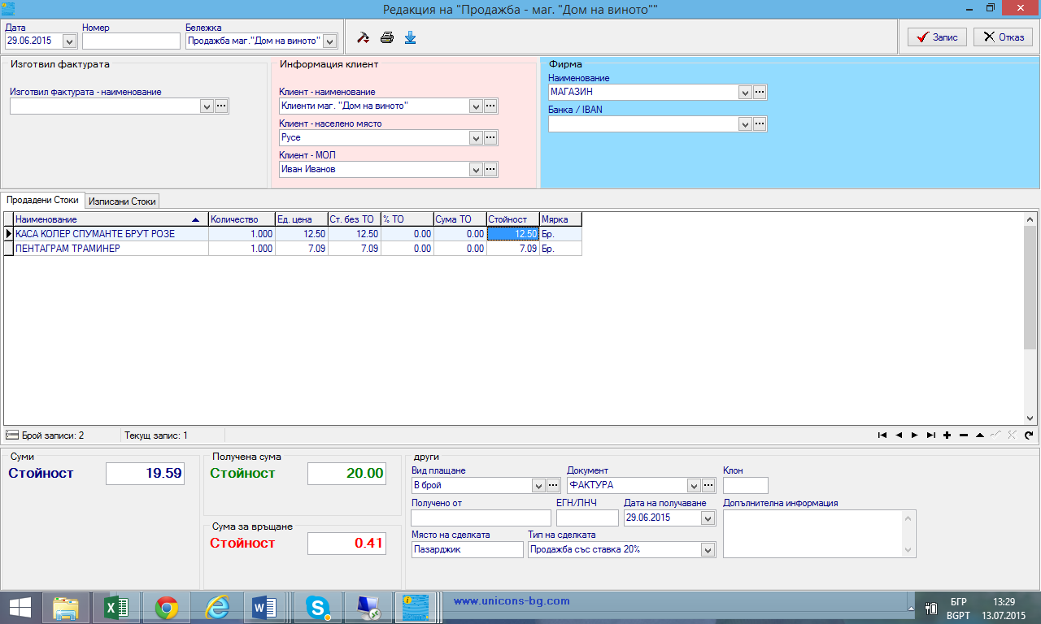This screenshot has height=624, width=1041.
Task: Click the grid's vertical scrollbar
Action: coord(1030,318)
